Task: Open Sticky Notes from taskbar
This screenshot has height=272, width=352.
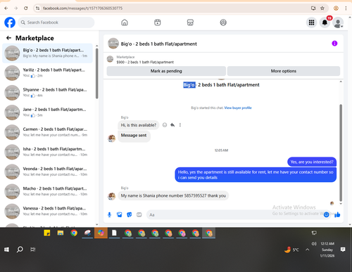Action: (x=47, y=233)
